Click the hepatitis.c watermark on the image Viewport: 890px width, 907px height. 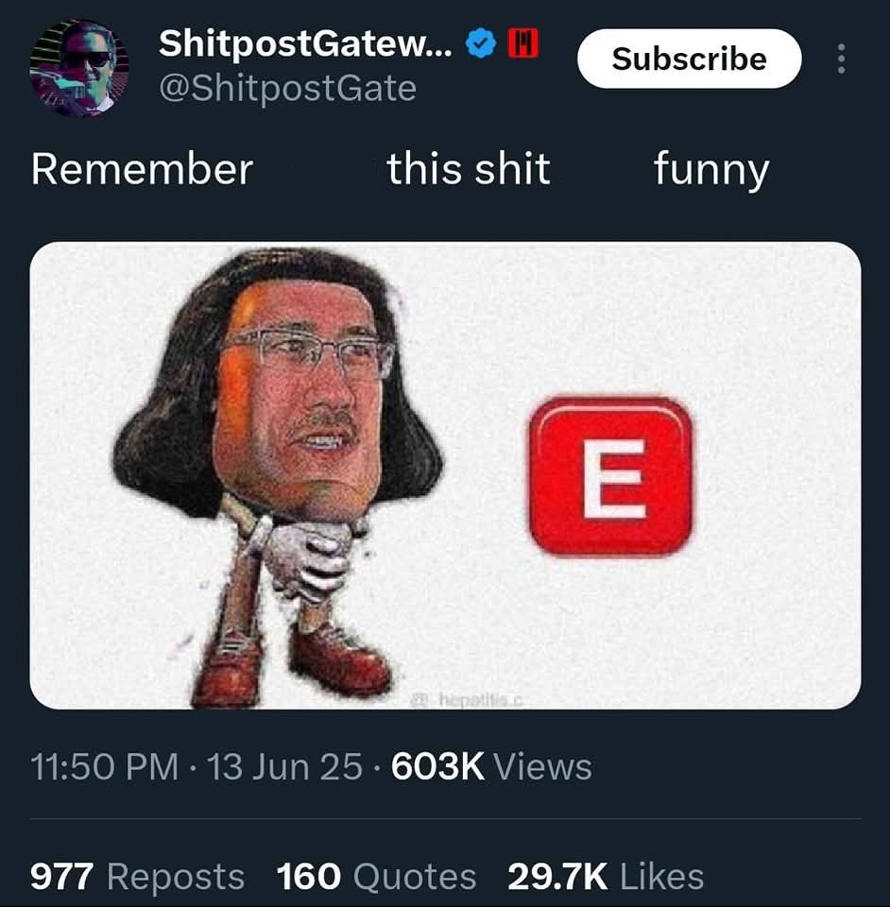point(466,701)
